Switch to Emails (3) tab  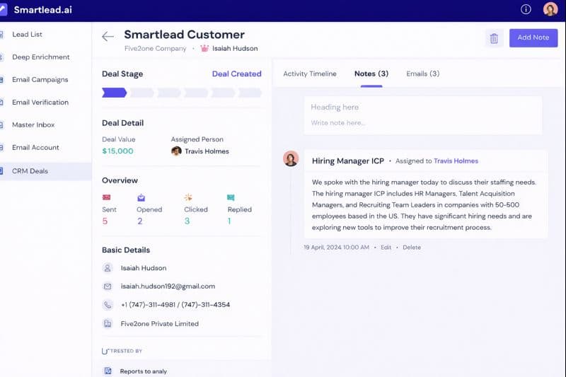[x=422, y=74]
